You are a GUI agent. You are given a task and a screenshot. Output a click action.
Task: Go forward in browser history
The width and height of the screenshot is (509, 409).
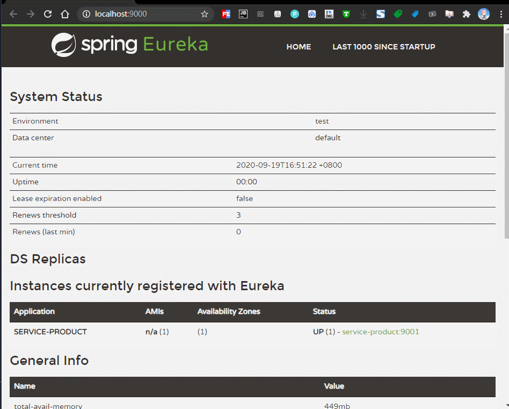tap(31, 14)
